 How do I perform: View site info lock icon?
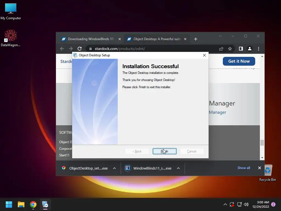[91, 49]
